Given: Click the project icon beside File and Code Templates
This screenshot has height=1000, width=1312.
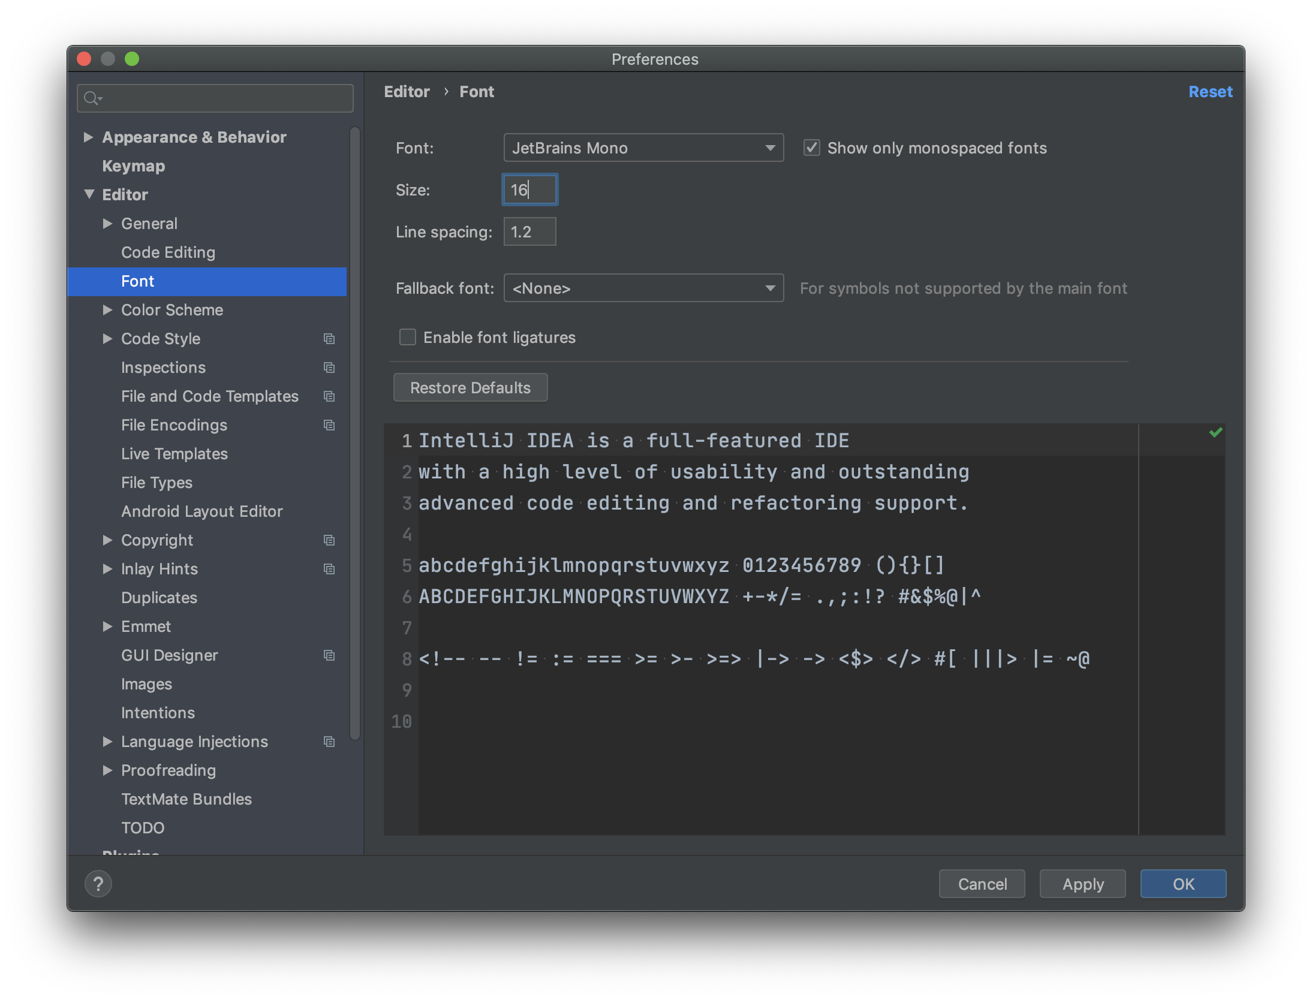Looking at the screenshot, I should pyautogui.click(x=329, y=396).
